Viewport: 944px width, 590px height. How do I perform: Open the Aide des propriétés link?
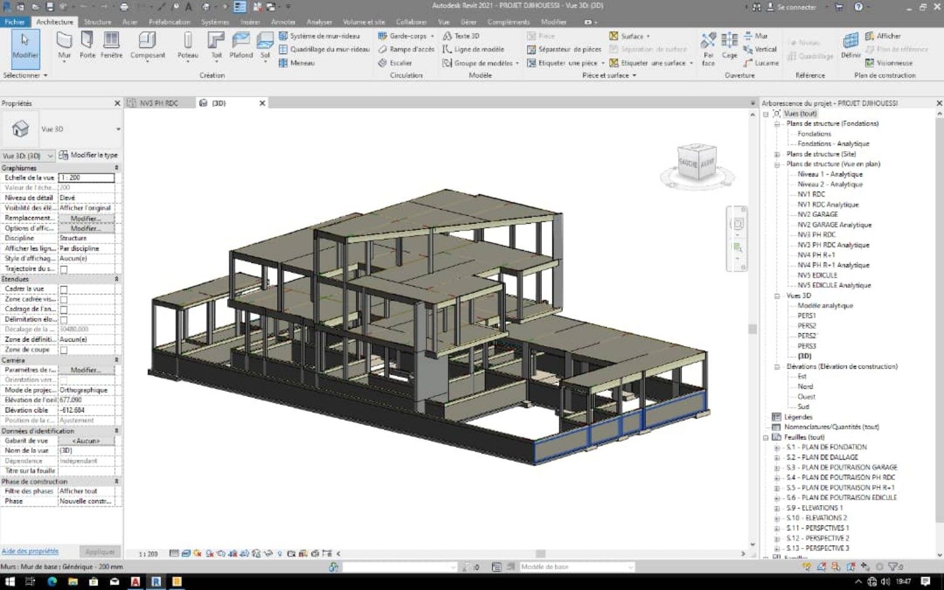pyautogui.click(x=30, y=551)
